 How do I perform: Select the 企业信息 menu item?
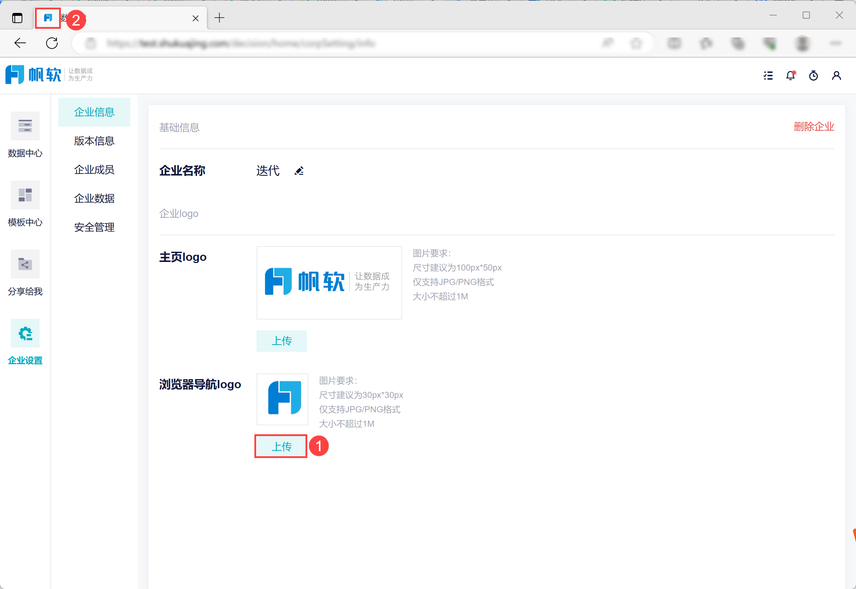[94, 112]
